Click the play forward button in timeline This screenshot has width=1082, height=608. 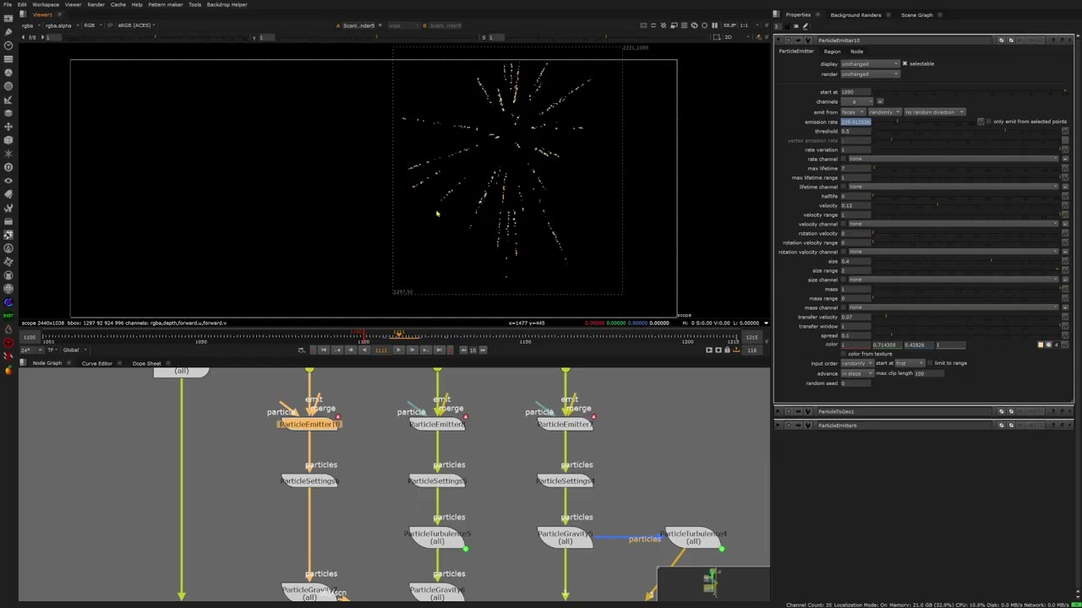(398, 350)
